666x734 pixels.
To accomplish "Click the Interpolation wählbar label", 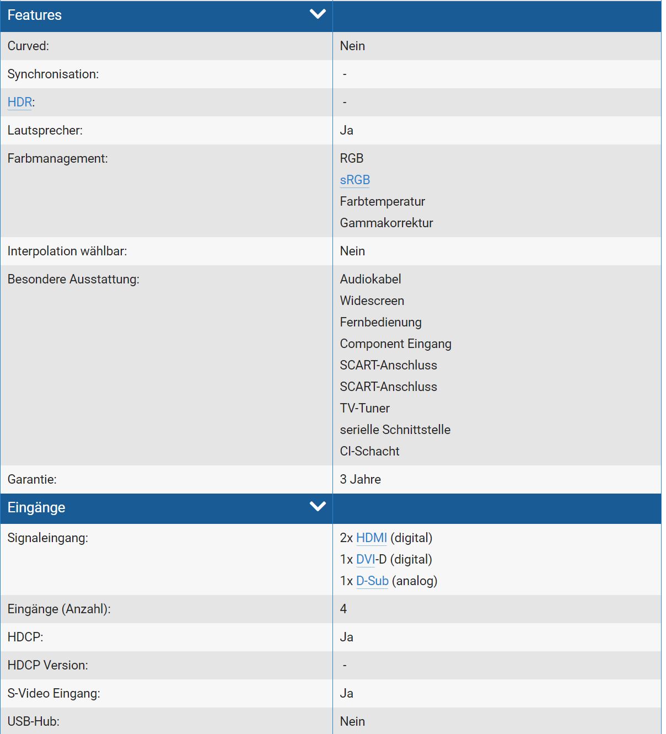I will [67, 251].
